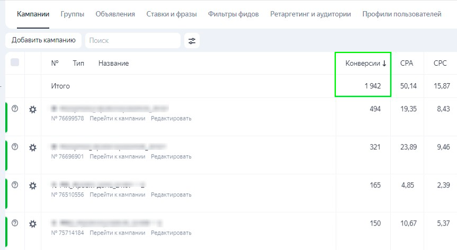Click Редактировать for campaign № 76696901
The width and height of the screenshot is (457, 250).
tap(171, 157)
